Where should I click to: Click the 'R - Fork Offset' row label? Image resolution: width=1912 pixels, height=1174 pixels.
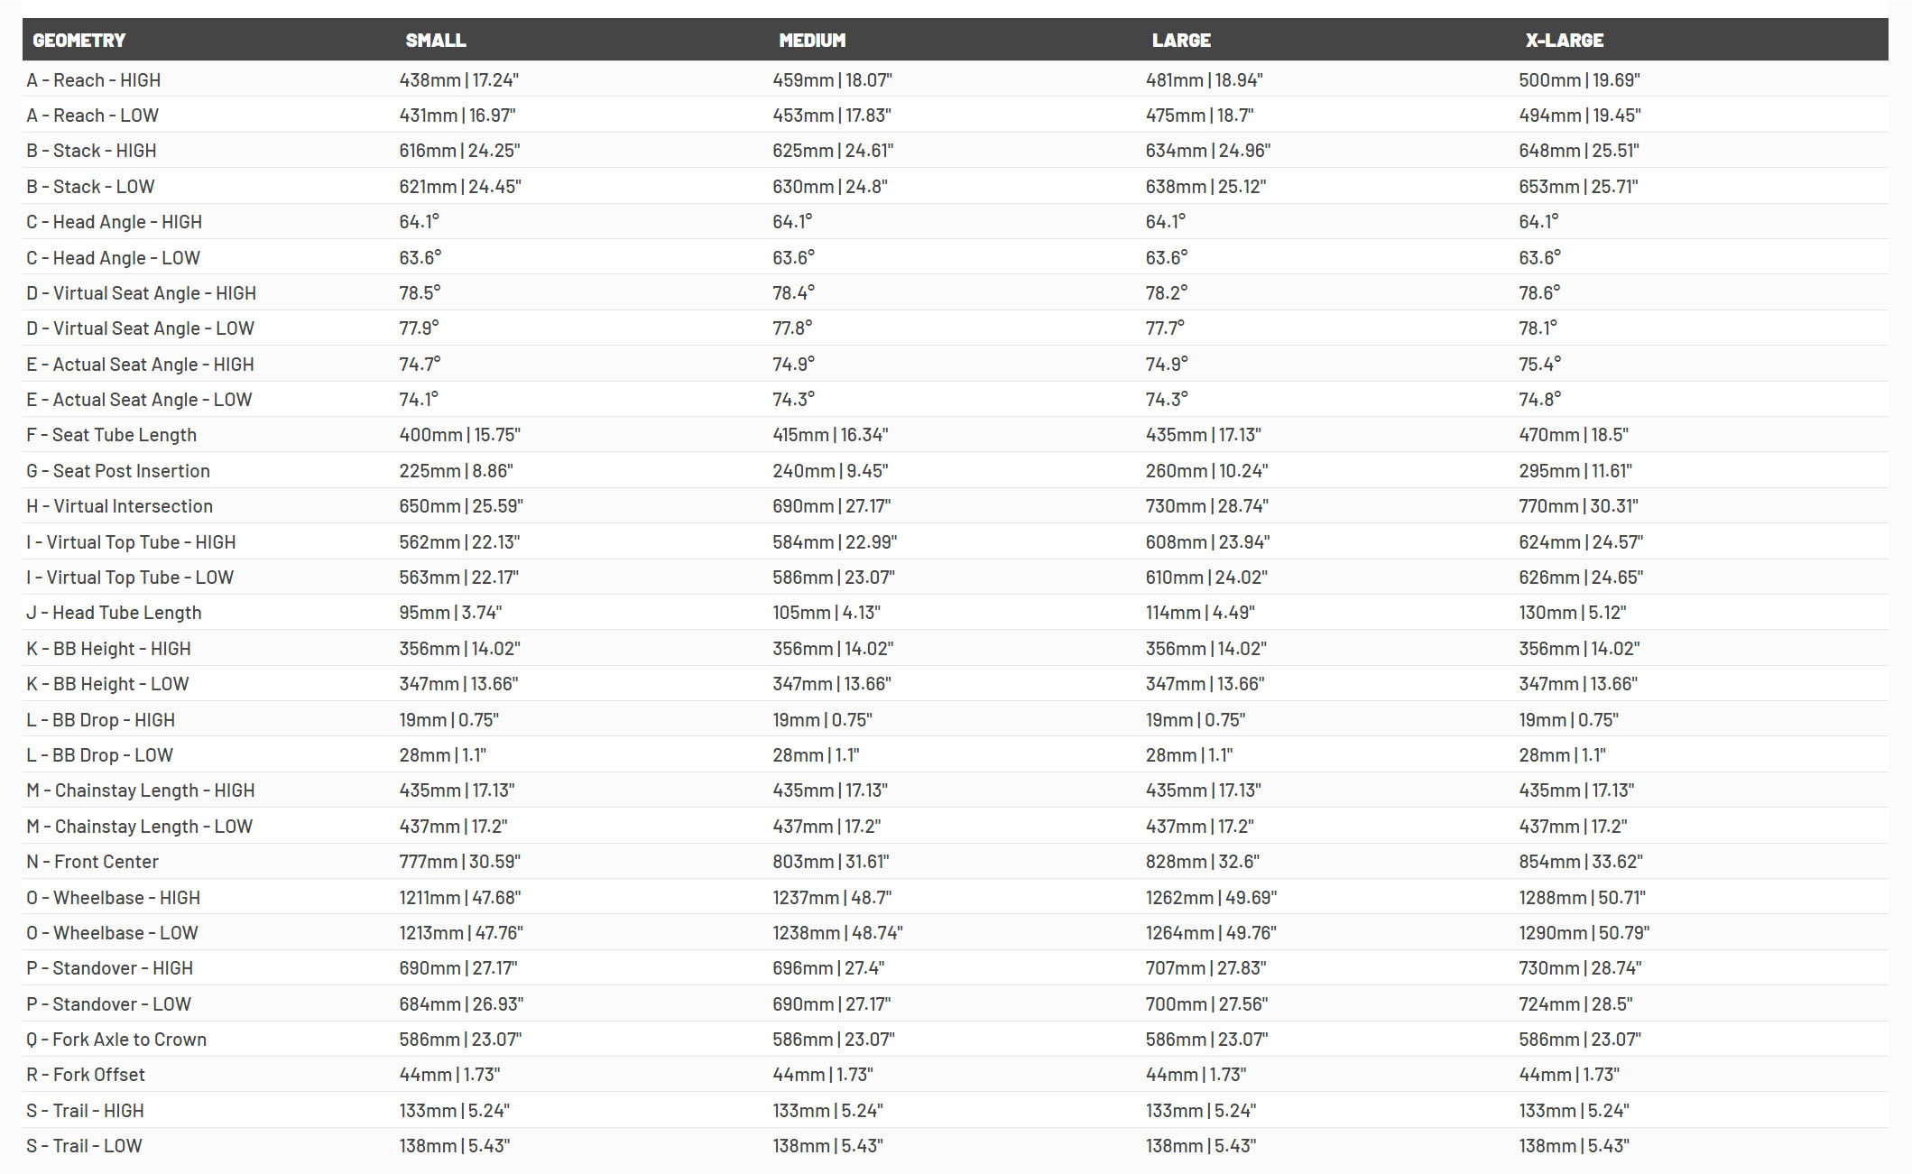coord(86,1075)
